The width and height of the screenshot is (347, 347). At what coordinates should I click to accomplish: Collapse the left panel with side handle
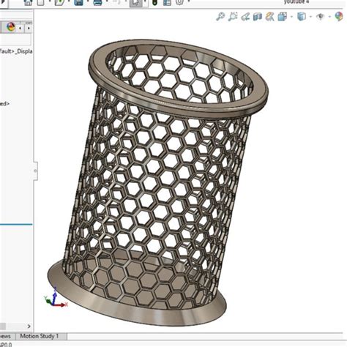tap(36, 171)
